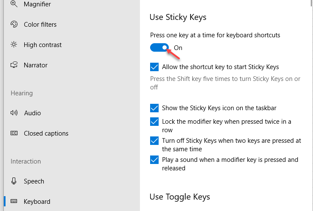Screen dimensions: 313x211
Task: Click the vertical scrollbar at the window edge
Action: tap(312, 3)
